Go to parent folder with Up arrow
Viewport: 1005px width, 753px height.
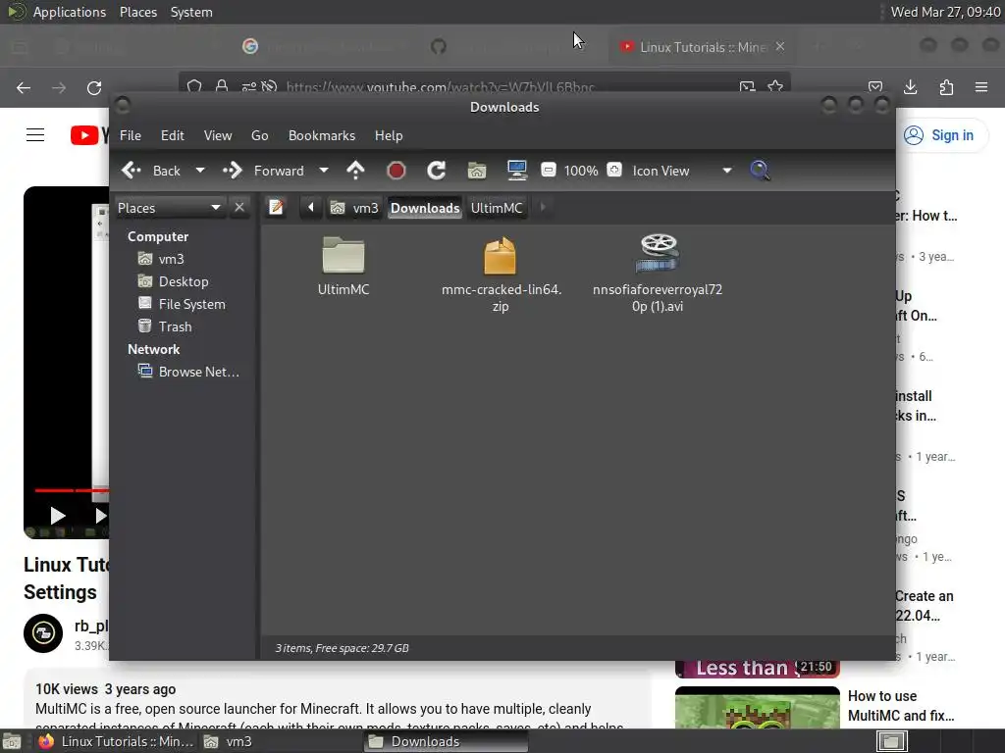tap(355, 171)
